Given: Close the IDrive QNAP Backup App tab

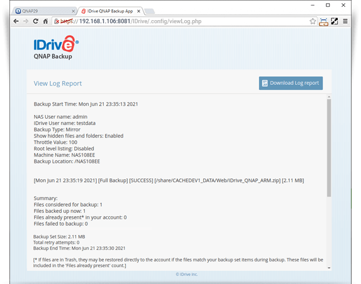Looking at the screenshot, I should pyautogui.click(x=138, y=11).
